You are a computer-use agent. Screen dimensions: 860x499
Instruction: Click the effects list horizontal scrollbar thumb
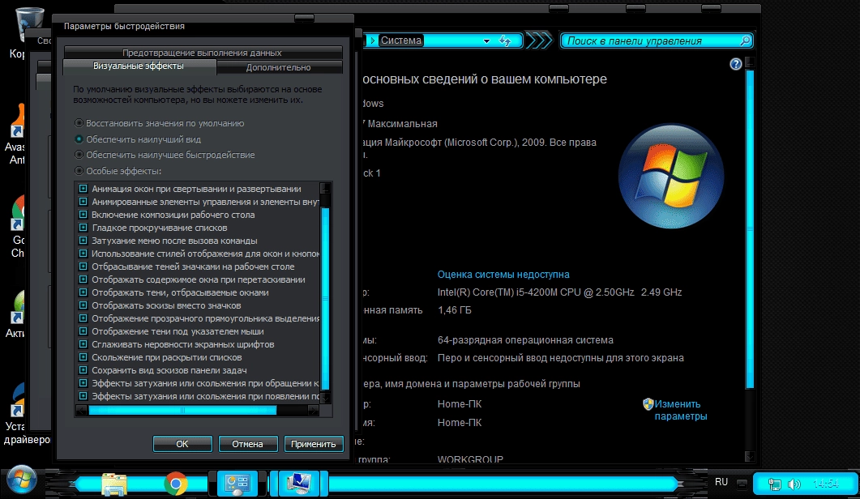point(182,410)
